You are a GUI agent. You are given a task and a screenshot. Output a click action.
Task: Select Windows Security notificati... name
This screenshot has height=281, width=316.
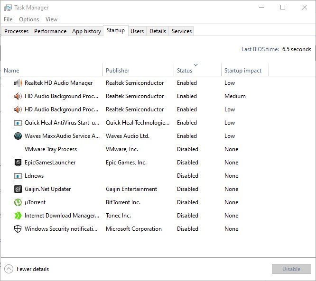click(61, 229)
